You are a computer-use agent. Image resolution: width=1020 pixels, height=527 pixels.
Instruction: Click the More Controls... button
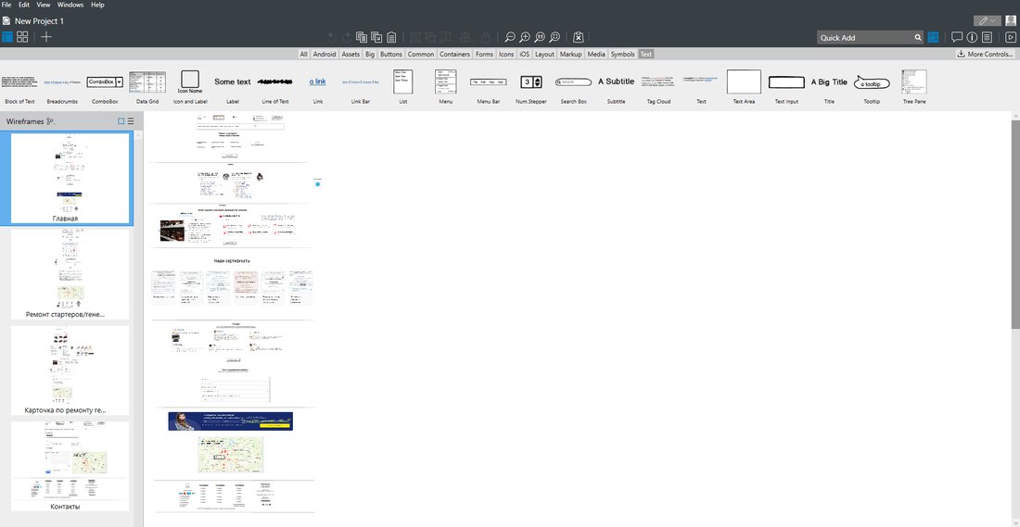986,54
